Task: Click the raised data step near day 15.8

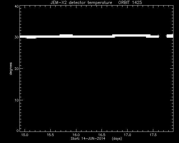Action: point(66,35)
